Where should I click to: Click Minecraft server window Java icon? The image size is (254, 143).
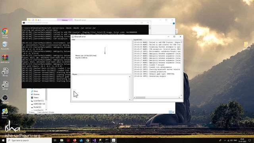click(x=73, y=37)
